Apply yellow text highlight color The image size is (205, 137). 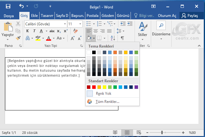click(x=38, y=38)
